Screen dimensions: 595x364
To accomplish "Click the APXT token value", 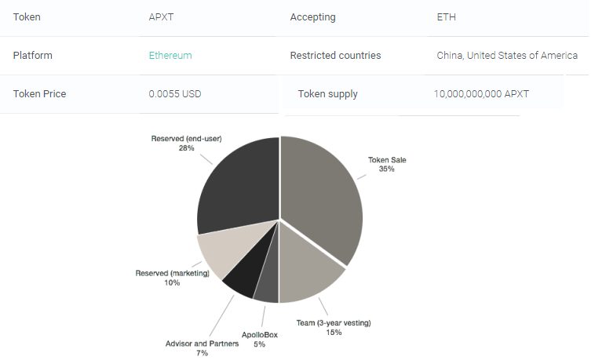I will pyautogui.click(x=161, y=17).
